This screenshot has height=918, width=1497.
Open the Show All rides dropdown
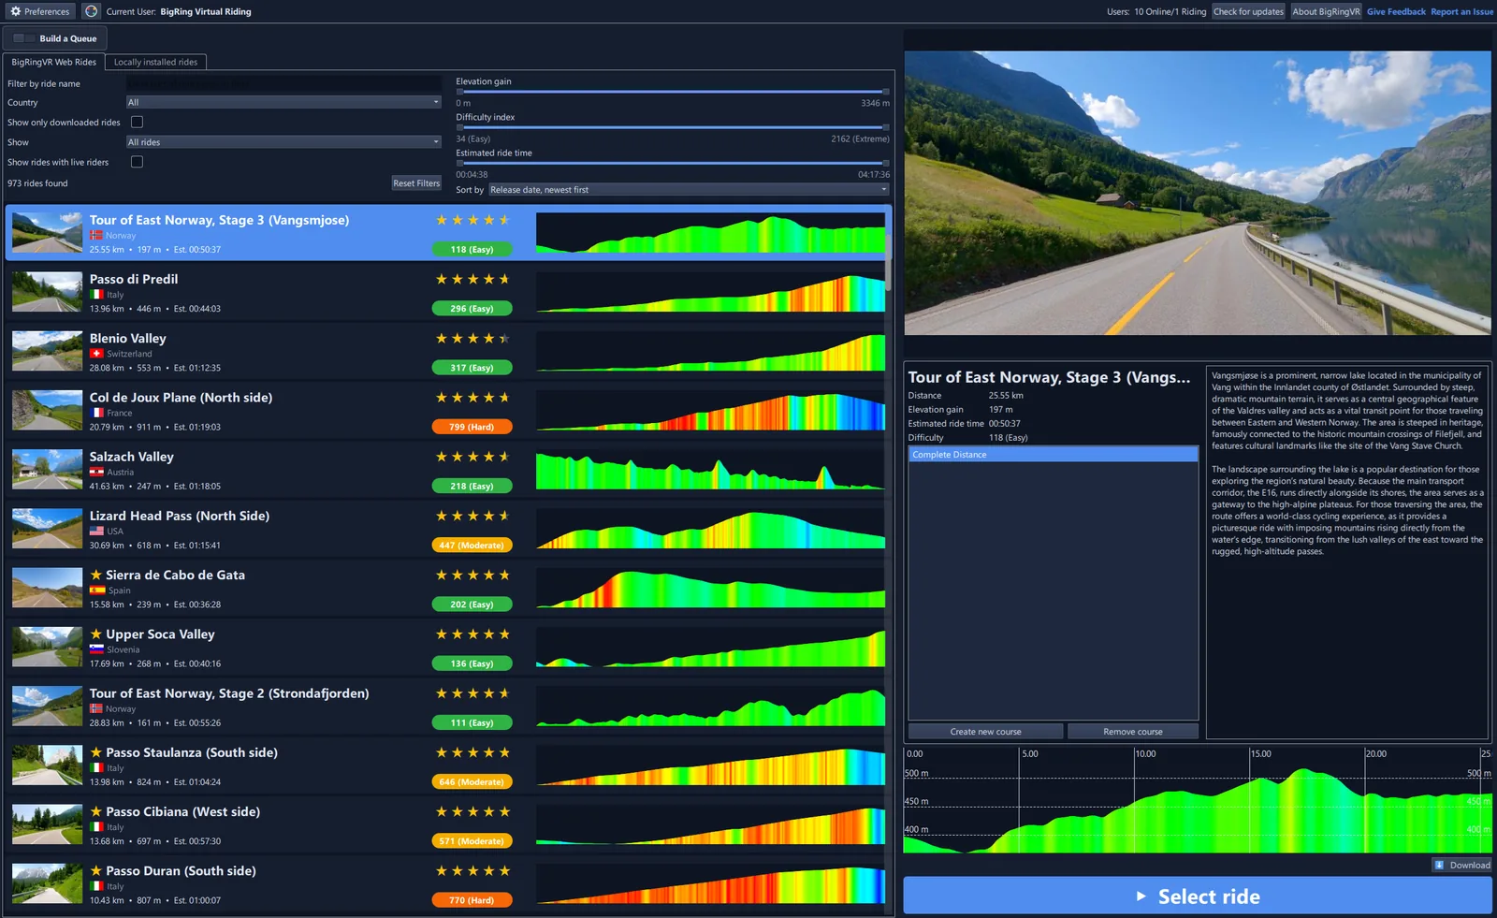coord(283,142)
